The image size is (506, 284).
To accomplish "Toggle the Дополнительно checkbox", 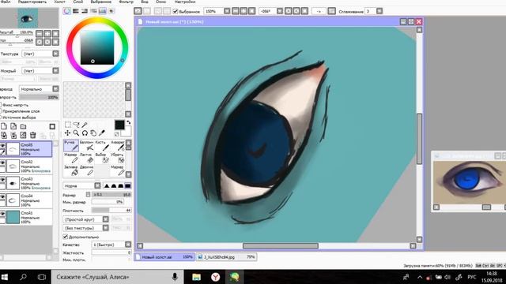I will [x=65, y=237].
